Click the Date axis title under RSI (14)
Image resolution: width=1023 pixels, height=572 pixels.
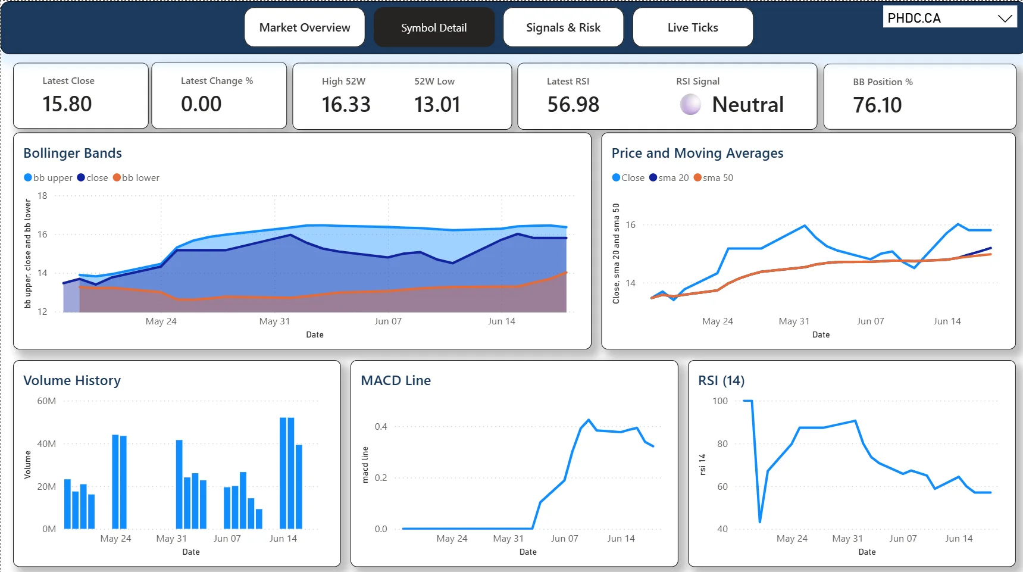(x=867, y=552)
